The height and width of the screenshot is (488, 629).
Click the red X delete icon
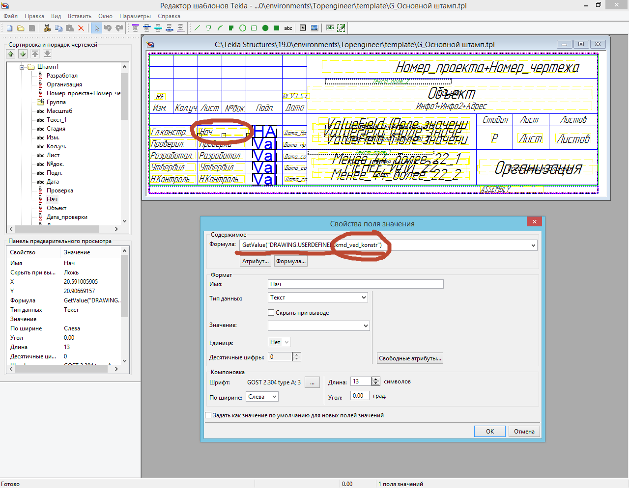pos(81,28)
